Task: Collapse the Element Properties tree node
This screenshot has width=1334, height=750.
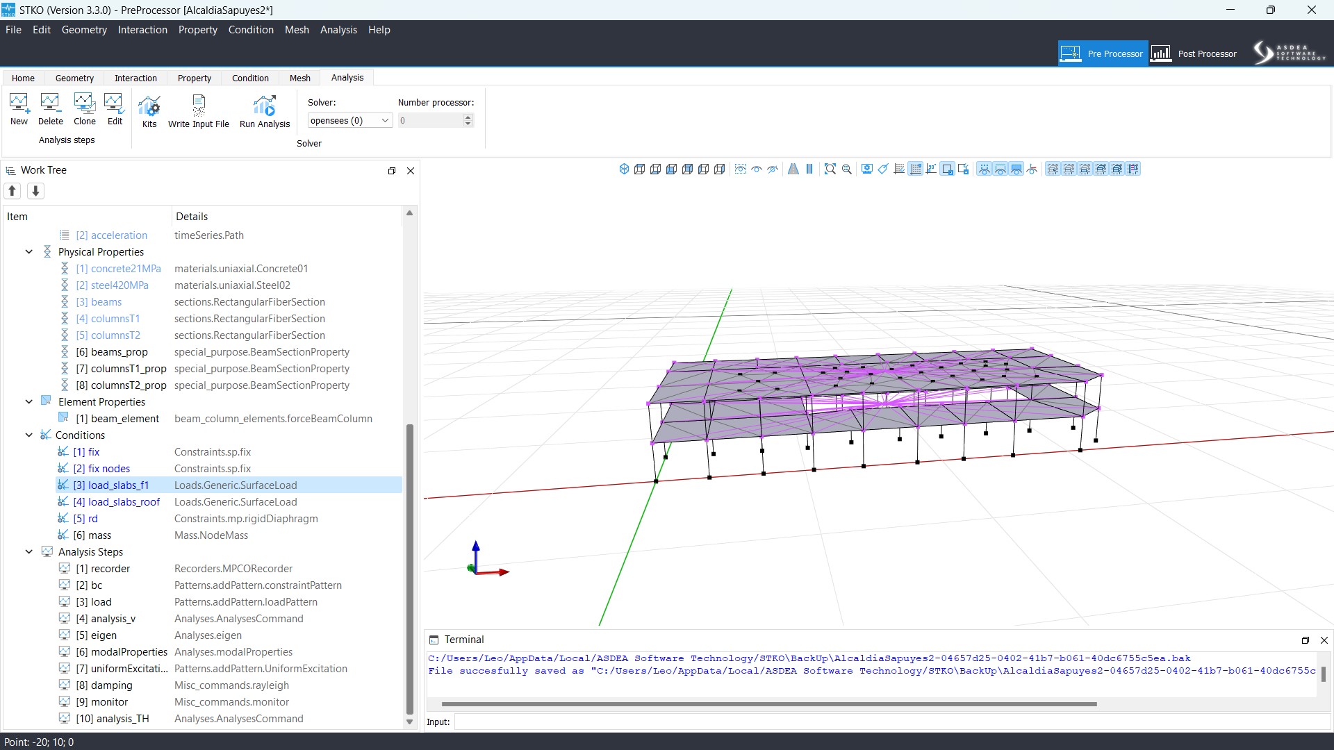Action: [x=28, y=402]
